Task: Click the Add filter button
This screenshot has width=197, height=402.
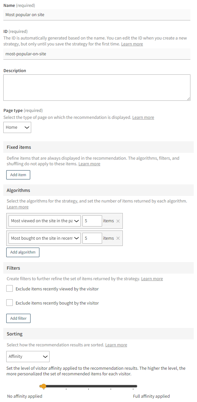Action: pyautogui.click(x=18, y=318)
